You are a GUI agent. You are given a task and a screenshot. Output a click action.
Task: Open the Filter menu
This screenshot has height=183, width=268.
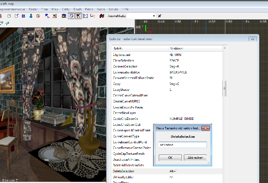pos(44,9)
